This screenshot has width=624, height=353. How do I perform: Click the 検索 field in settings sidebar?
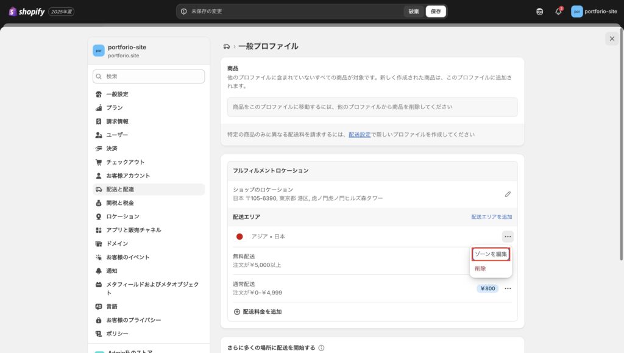pyautogui.click(x=149, y=76)
